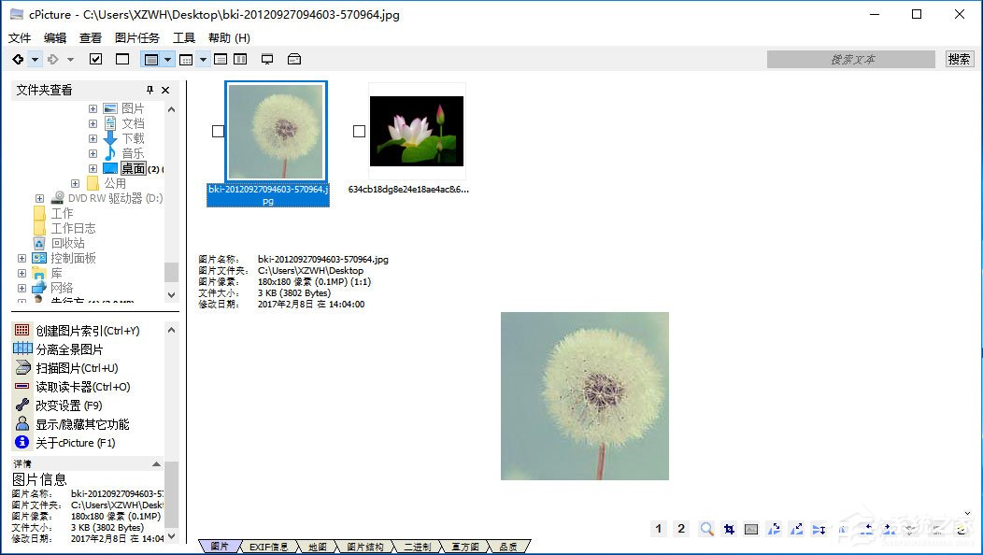Click 分离全景图片 task
Viewport: 983px width, 555px height.
pyautogui.click(x=69, y=349)
